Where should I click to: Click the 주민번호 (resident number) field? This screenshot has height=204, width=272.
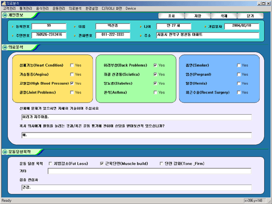coord(49,35)
